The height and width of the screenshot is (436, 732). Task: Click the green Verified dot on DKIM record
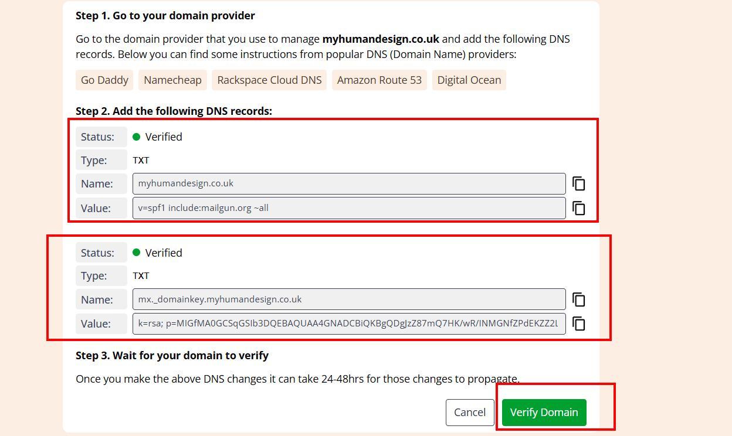coord(137,253)
